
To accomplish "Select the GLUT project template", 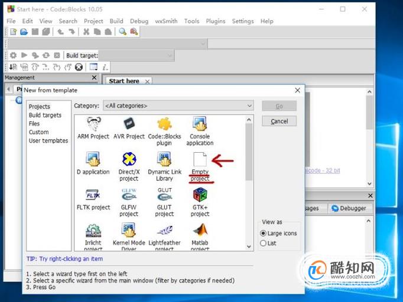I will (164, 202).
